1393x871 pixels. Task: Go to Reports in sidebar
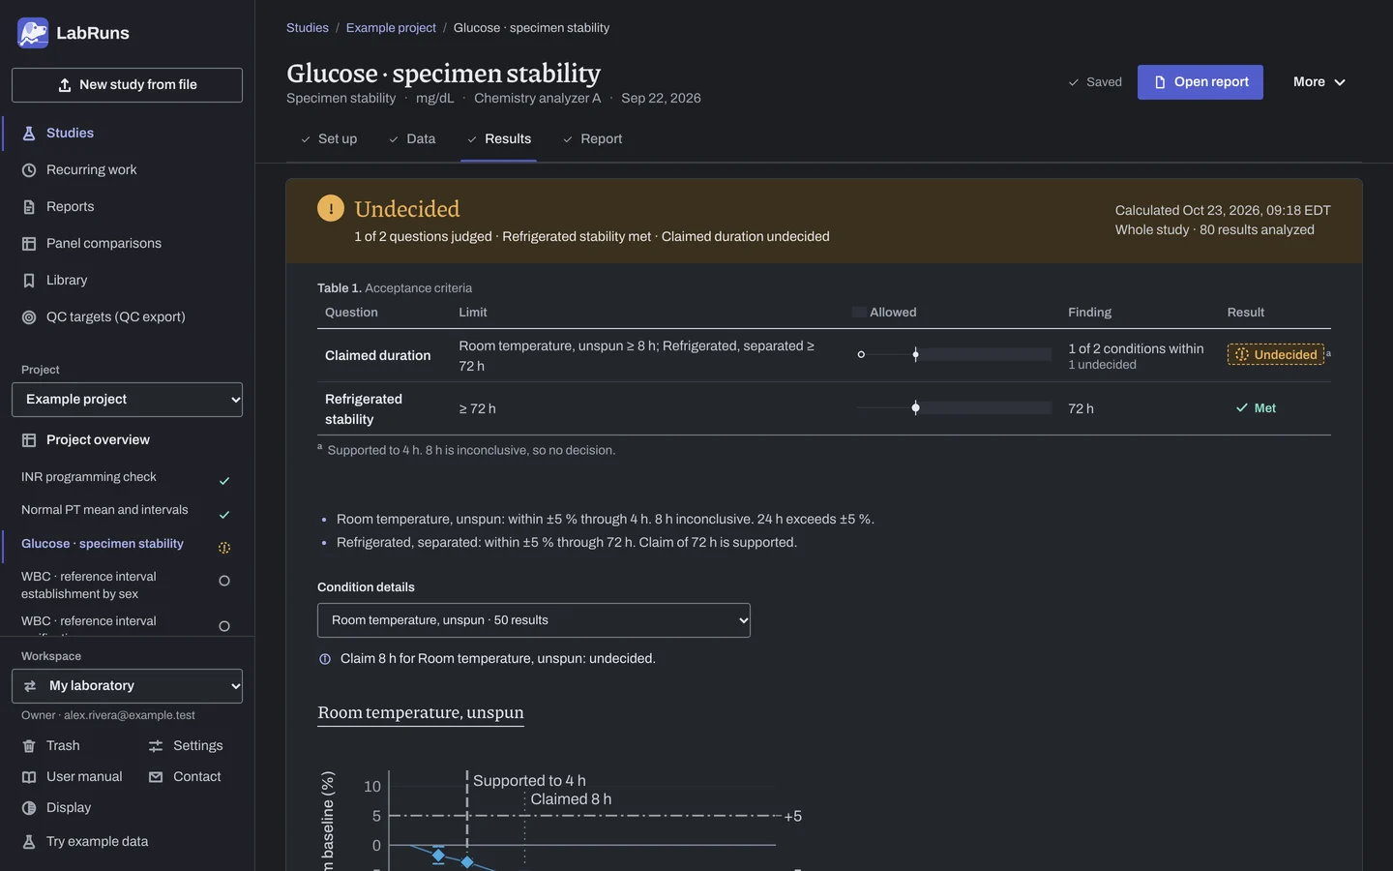(70, 207)
